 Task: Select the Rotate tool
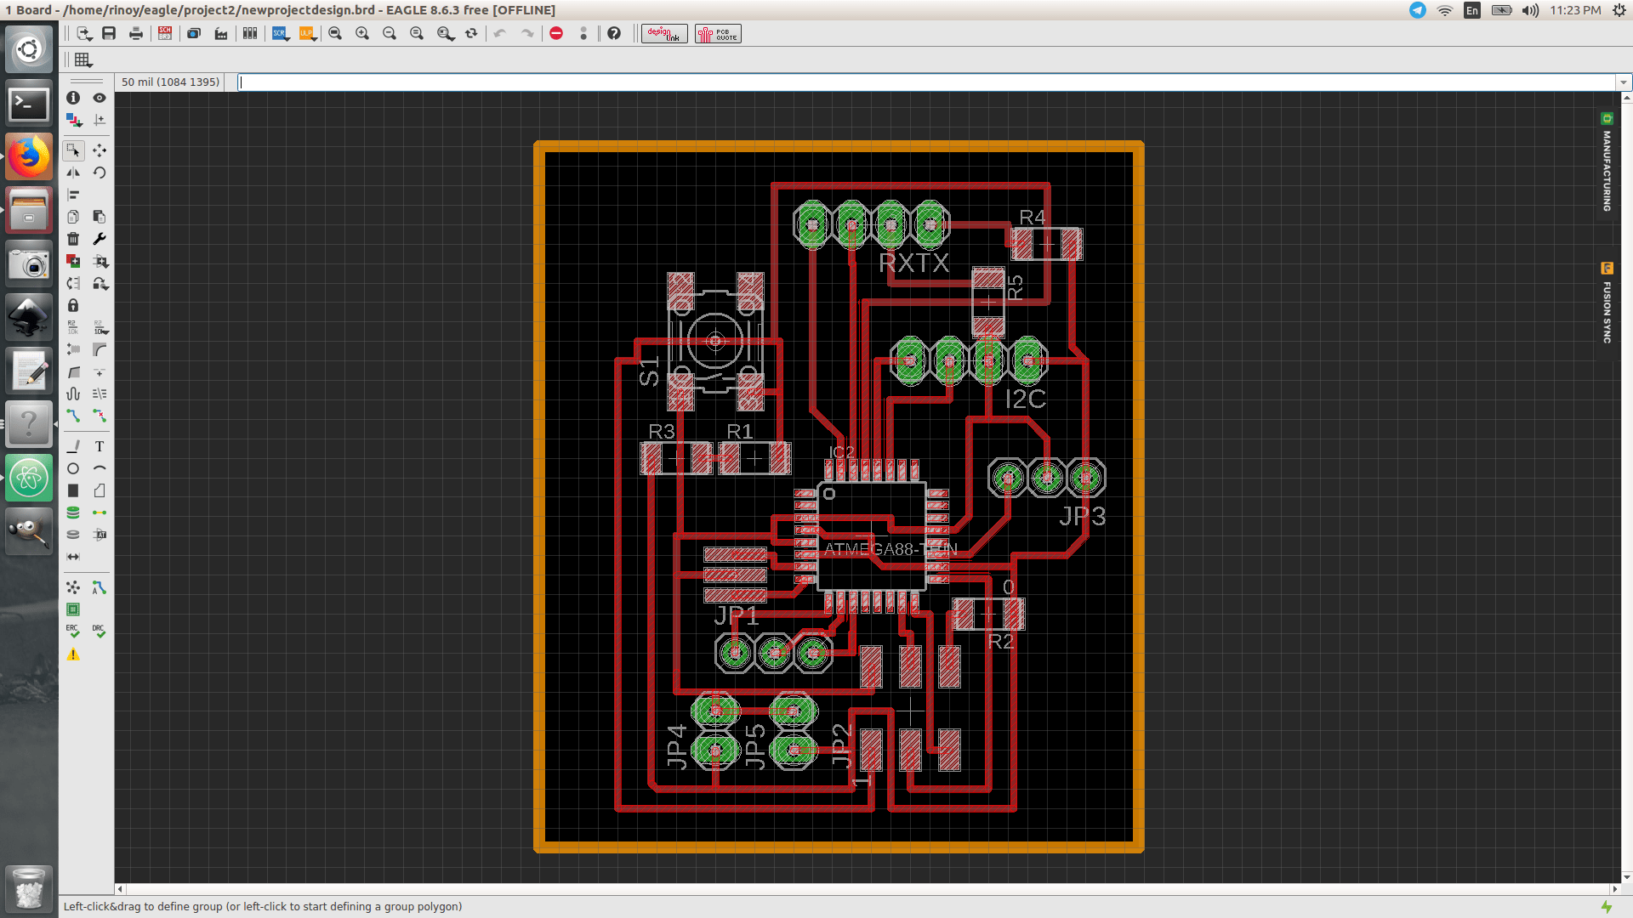(x=100, y=173)
